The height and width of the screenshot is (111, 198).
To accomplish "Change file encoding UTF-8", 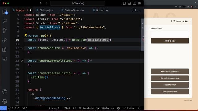I will [x=66, y=108].
